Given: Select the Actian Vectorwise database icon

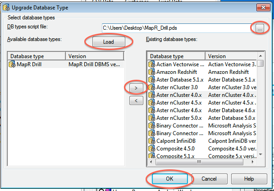Looking at the screenshot, I should [x=152, y=64].
